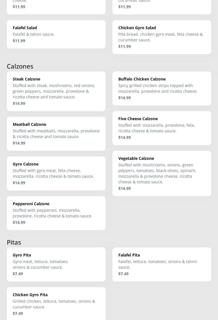Click the Pitas section heading
Viewport: 218px width, 320px height.
14,242
